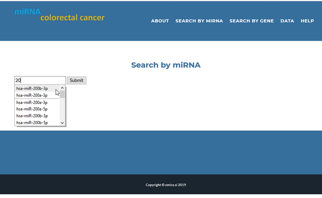
Task: Select highlighted hsa-miR-200b-3p at top of list
Action: [32, 89]
